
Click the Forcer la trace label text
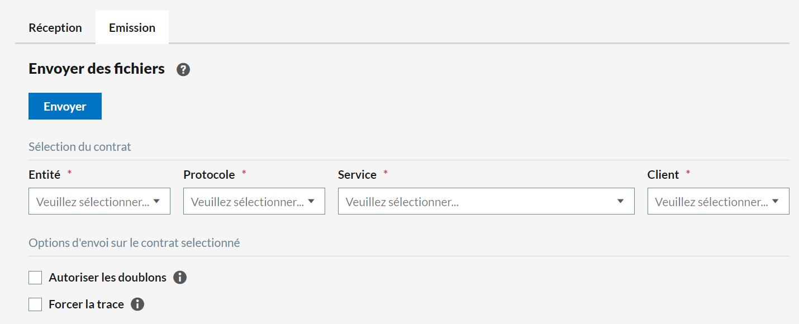pyautogui.click(x=86, y=304)
